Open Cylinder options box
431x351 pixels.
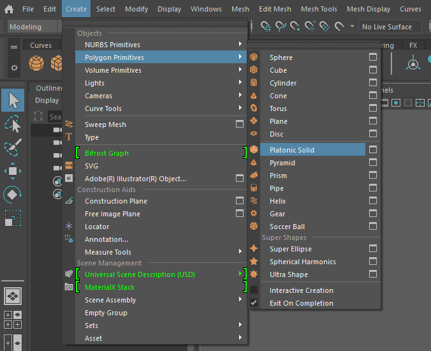373,82
